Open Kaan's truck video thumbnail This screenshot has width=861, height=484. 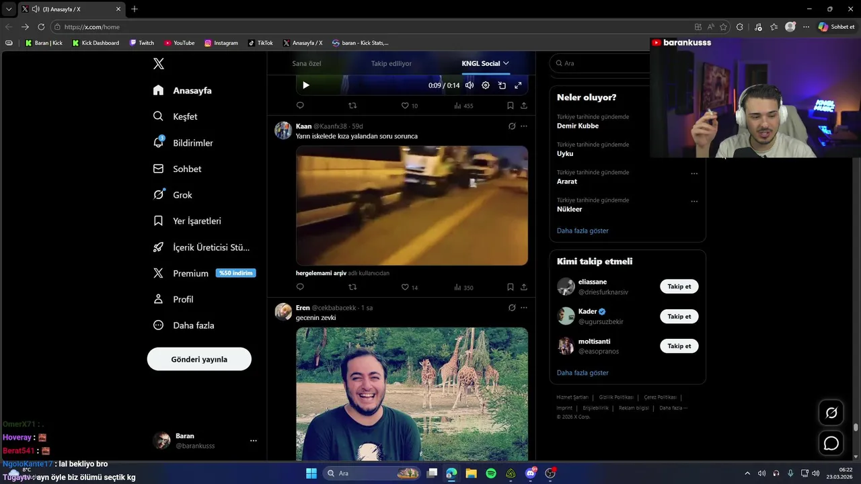point(412,206)
